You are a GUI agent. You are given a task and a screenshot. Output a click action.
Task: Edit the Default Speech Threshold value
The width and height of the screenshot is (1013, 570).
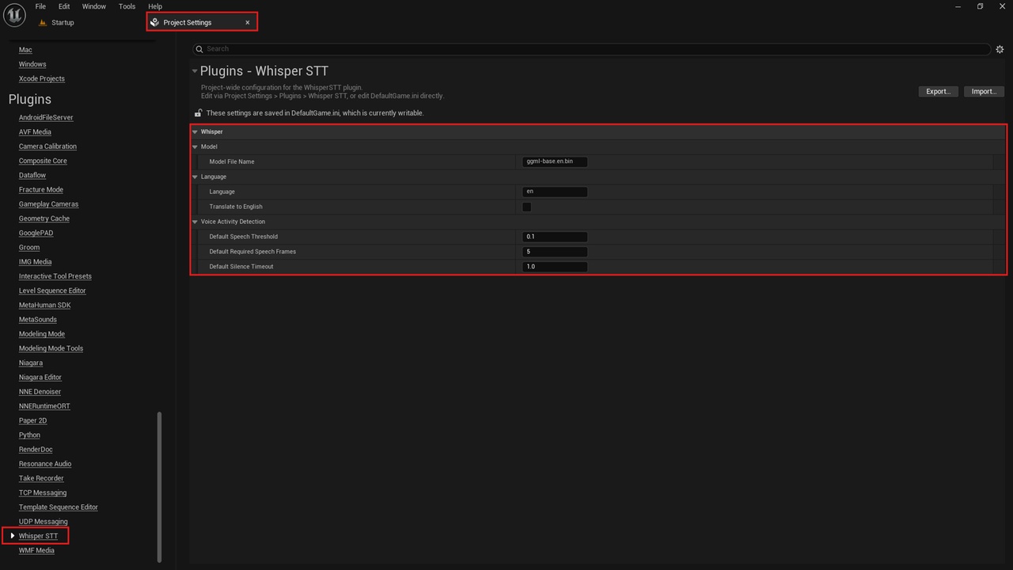pyautogui.click(x=555, y=237)
